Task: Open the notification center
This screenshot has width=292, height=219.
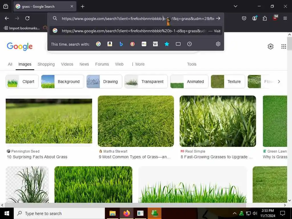Action: click(283, 213)
